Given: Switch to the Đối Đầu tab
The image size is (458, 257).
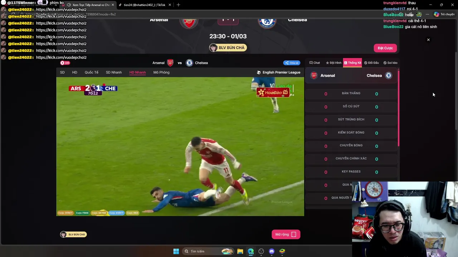Looking at the screenshot, I should 371,63.
